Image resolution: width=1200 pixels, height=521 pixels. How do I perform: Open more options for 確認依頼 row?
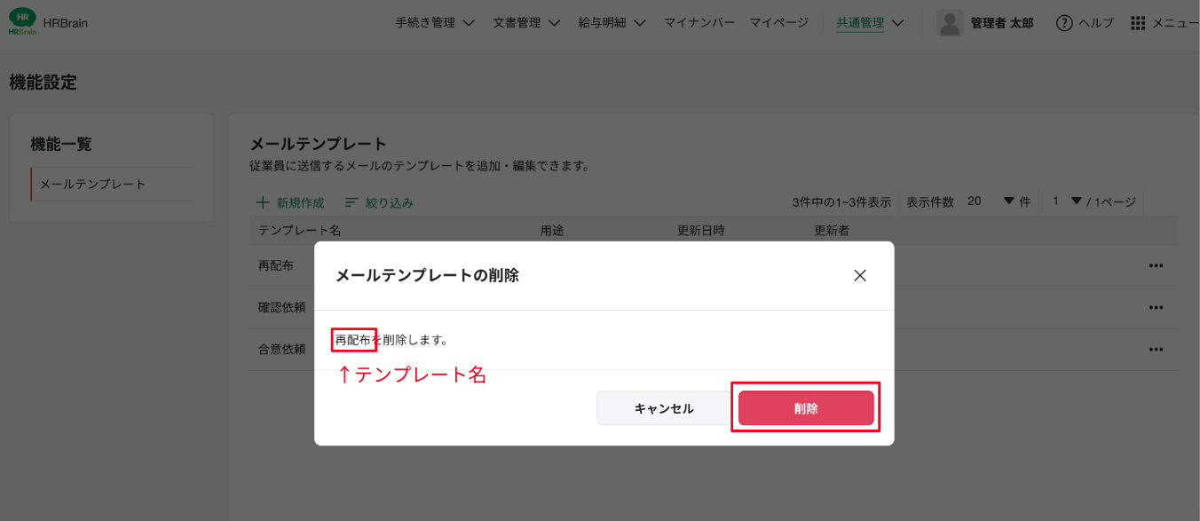pyautogui.click(x=1156, y=307)
